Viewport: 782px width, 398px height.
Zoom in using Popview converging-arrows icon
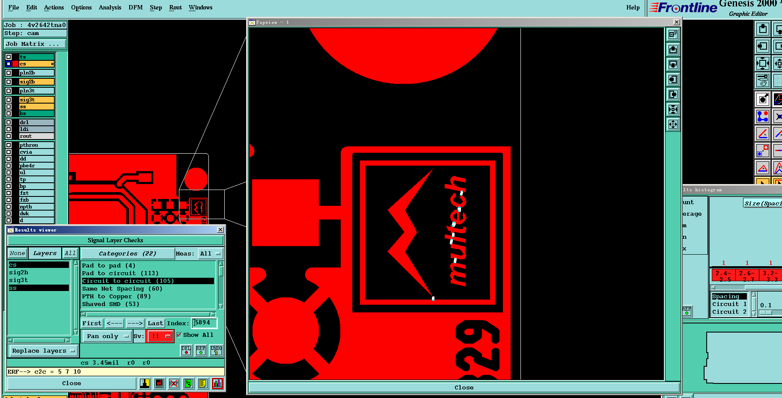(673, 109)
